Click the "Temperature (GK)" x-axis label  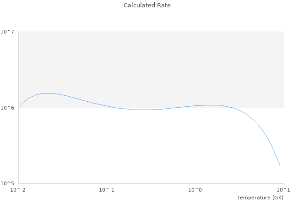[x=260, y=198]
